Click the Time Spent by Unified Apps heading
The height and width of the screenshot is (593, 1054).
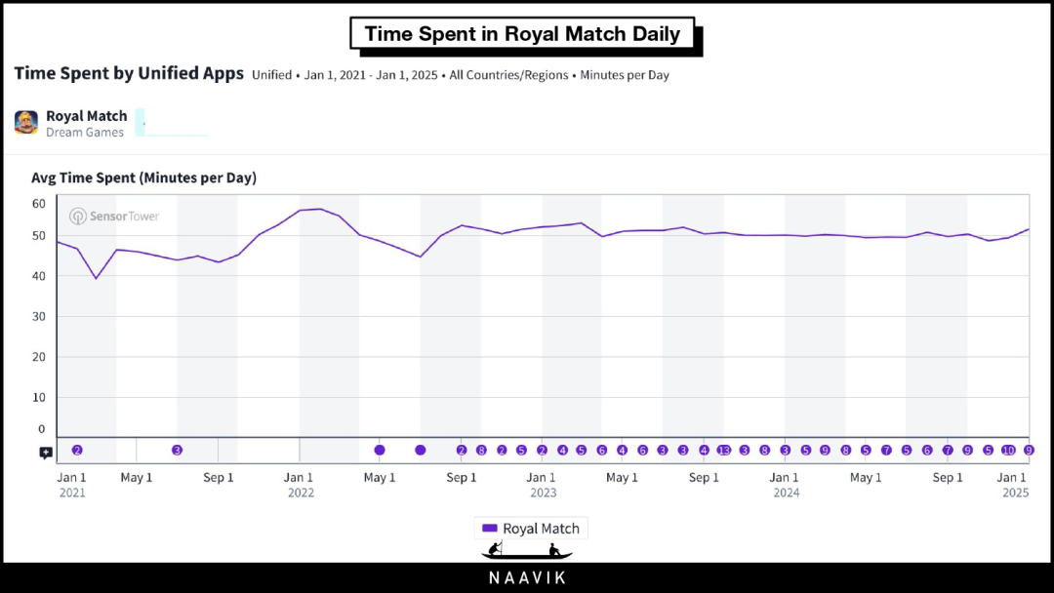coord(129,74)
